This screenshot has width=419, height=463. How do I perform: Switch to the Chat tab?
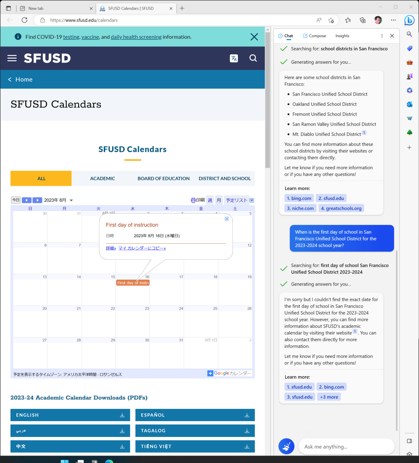point(286,36)
